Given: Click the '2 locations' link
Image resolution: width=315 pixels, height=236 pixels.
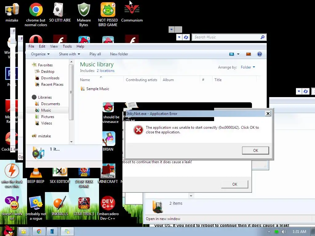Looking at the screenshot, I should pos(106,71).
